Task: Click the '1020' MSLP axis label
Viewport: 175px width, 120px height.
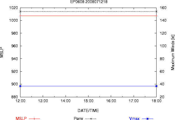Action: [x=14, y=8]
